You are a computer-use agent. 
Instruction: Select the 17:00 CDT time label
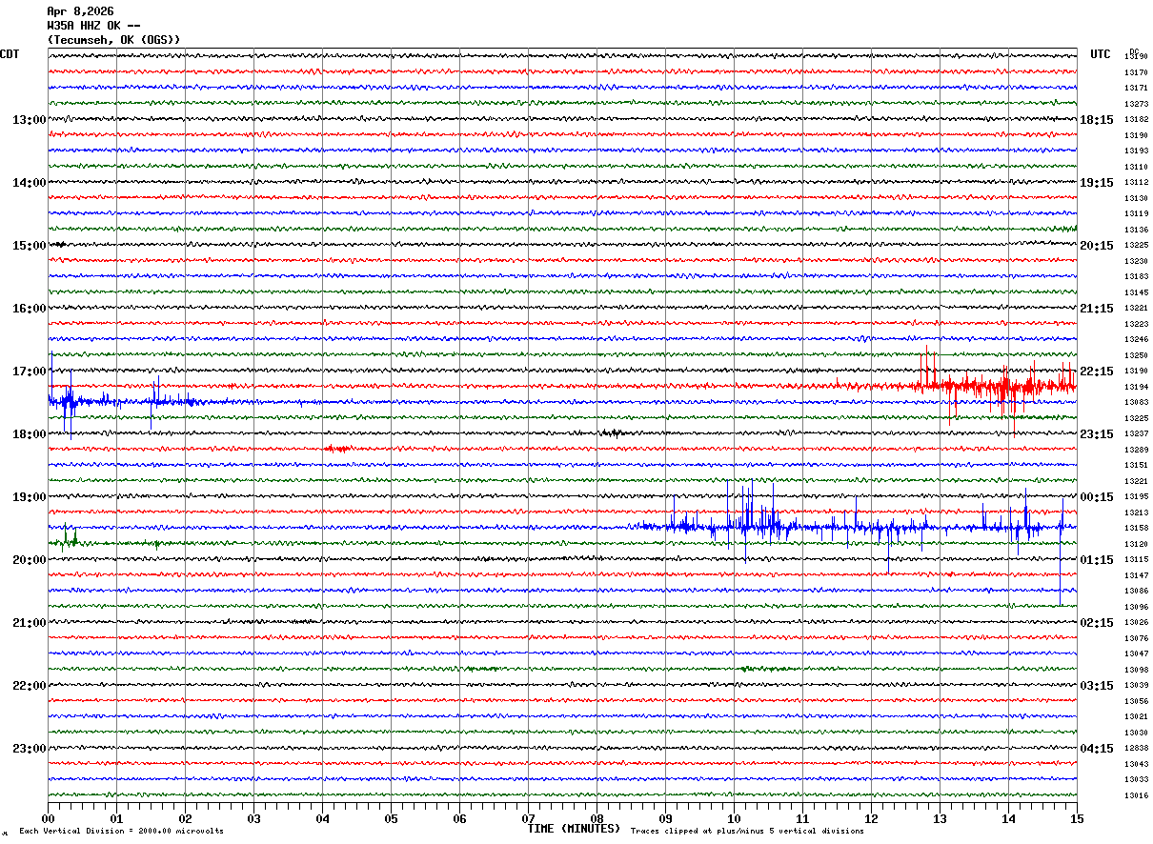[x=29, y=372]
